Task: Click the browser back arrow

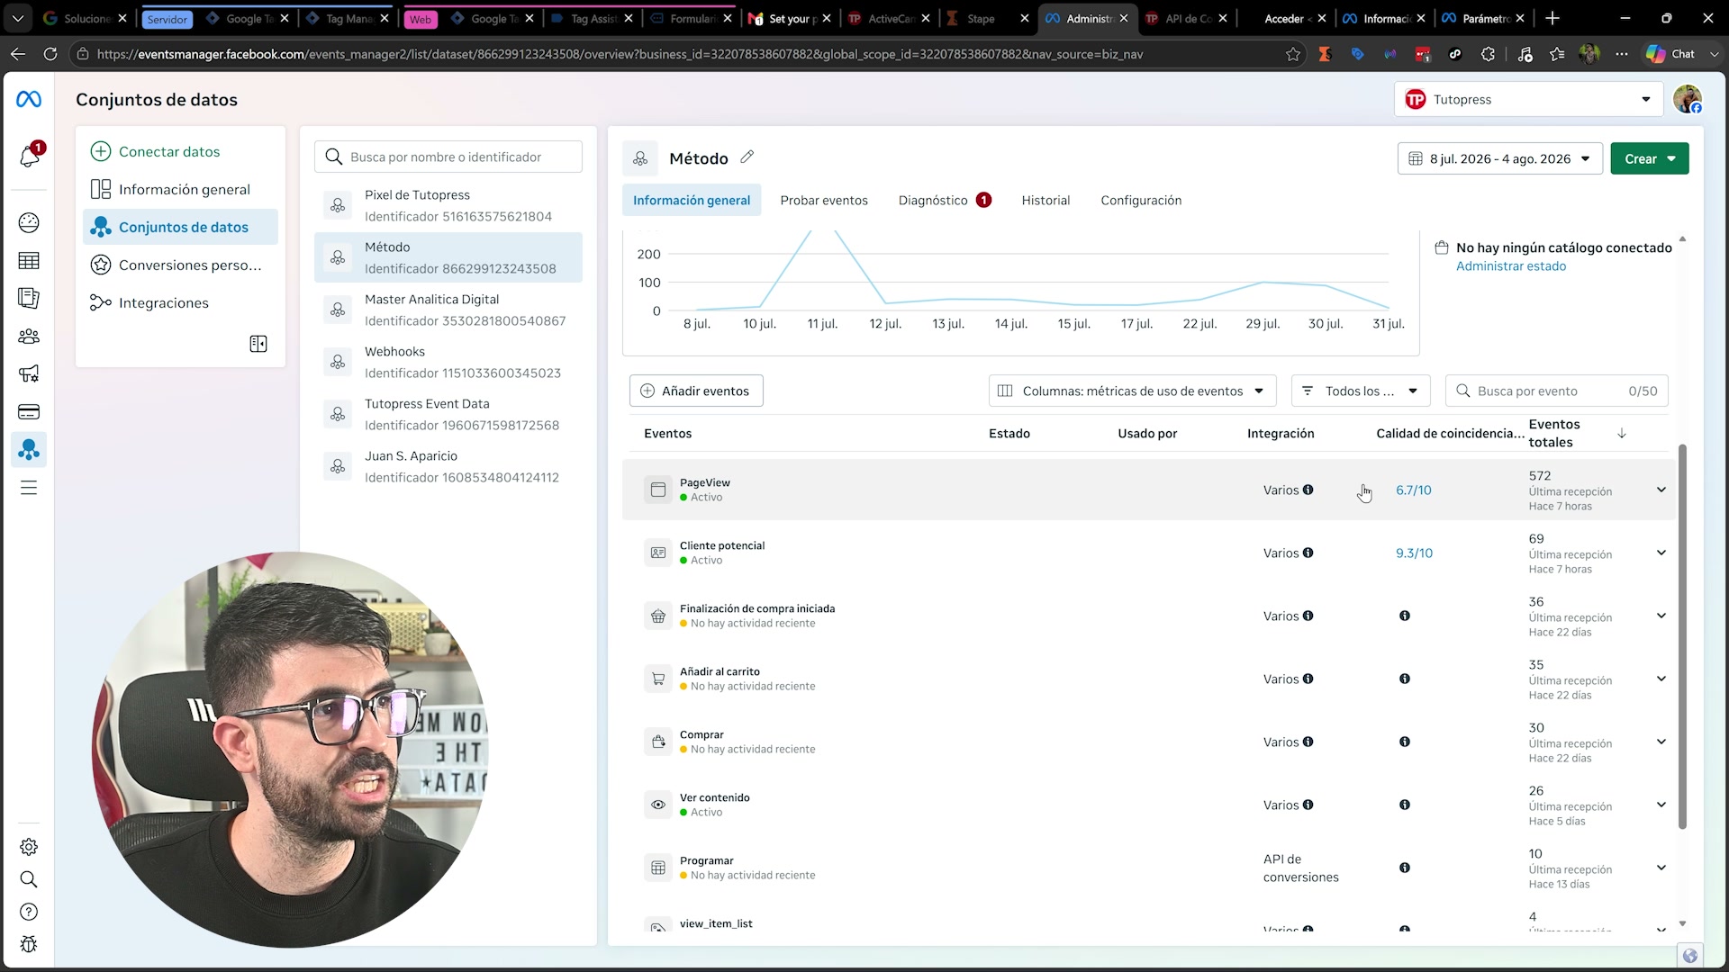Action: point(18,54)
